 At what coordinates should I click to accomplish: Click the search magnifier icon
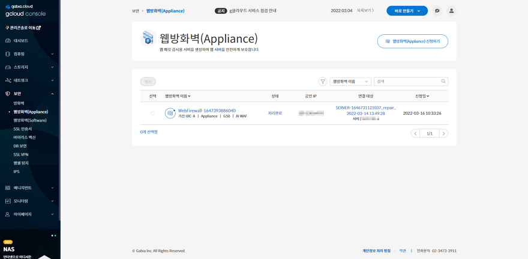[x=443, y=81]
